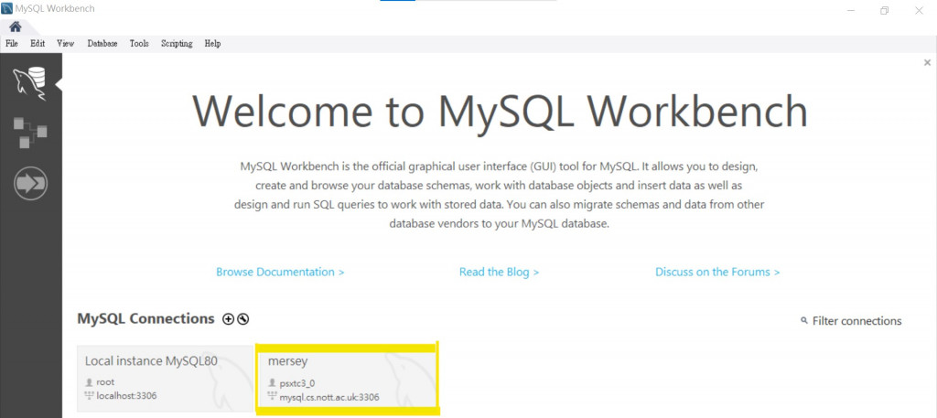Click the Read the Blog link
The image size is (937, 418).
point(499,272)
